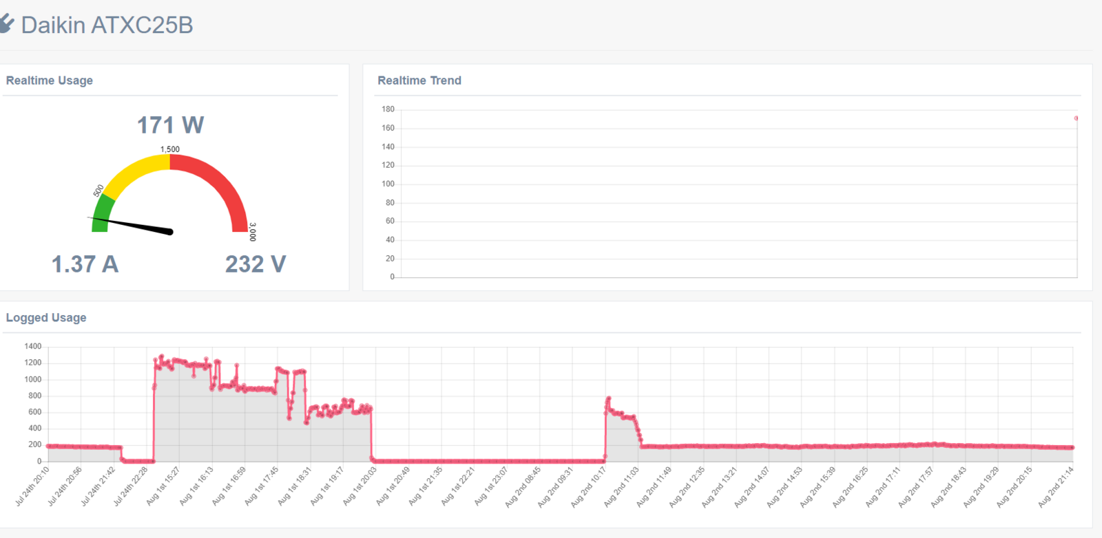
Task: Click the 171 W power reading
Action: (x=170, y=125)
